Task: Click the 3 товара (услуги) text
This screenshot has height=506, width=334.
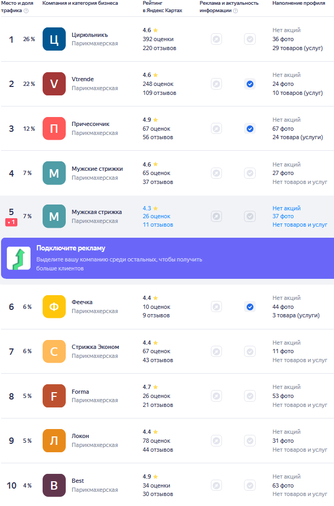Action: tap(296, 315)
